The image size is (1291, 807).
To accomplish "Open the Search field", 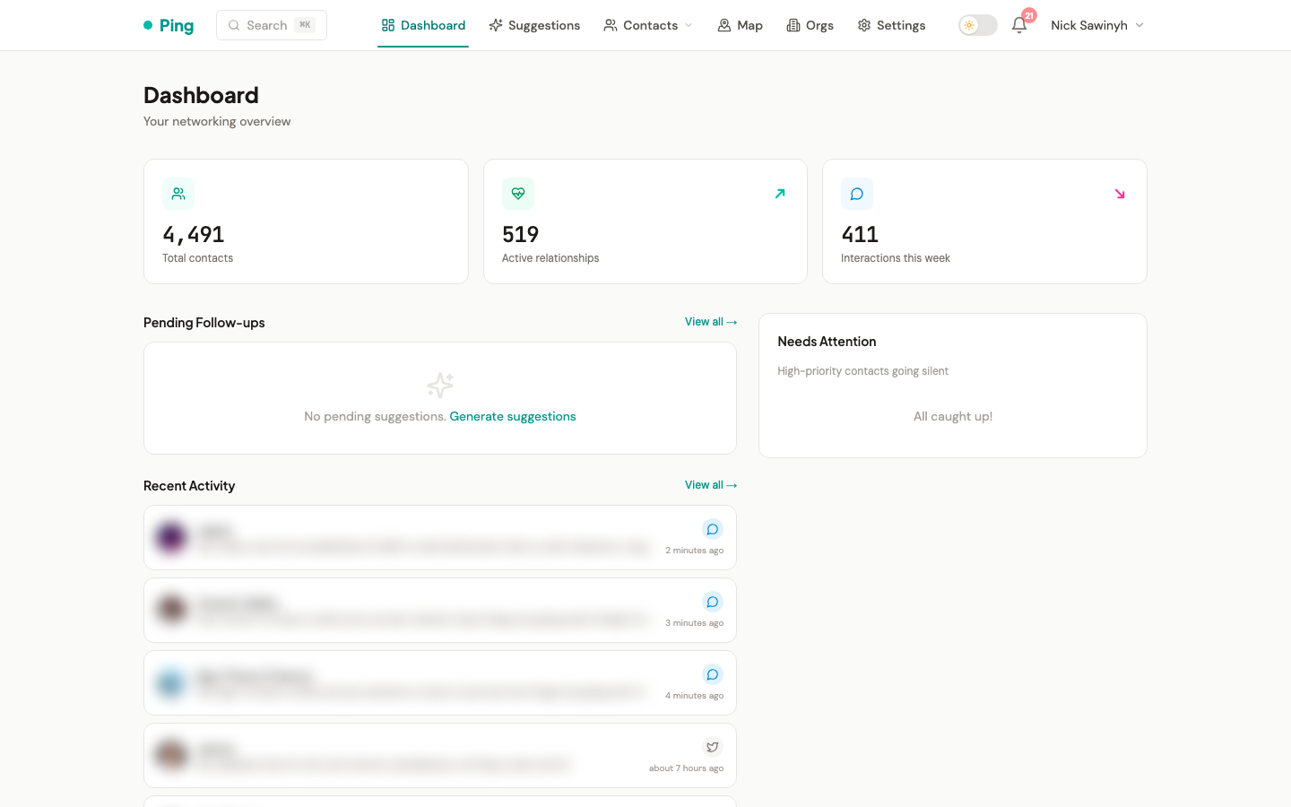I will click(272, 25).
